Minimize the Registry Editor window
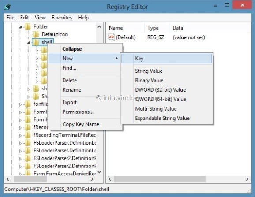The height and width of the screenshot is (197, 255). click(215, 6)
